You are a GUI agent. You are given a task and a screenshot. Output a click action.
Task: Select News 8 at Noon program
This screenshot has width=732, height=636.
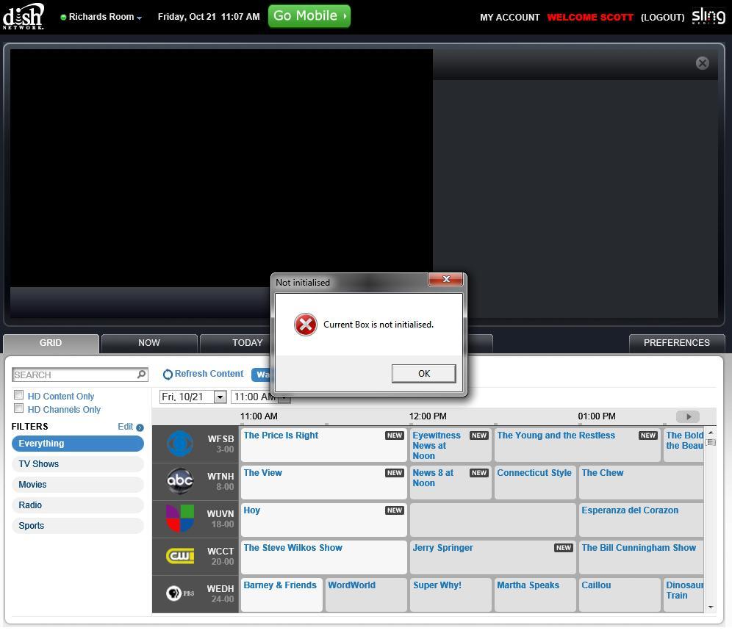(x=451, y=482)
